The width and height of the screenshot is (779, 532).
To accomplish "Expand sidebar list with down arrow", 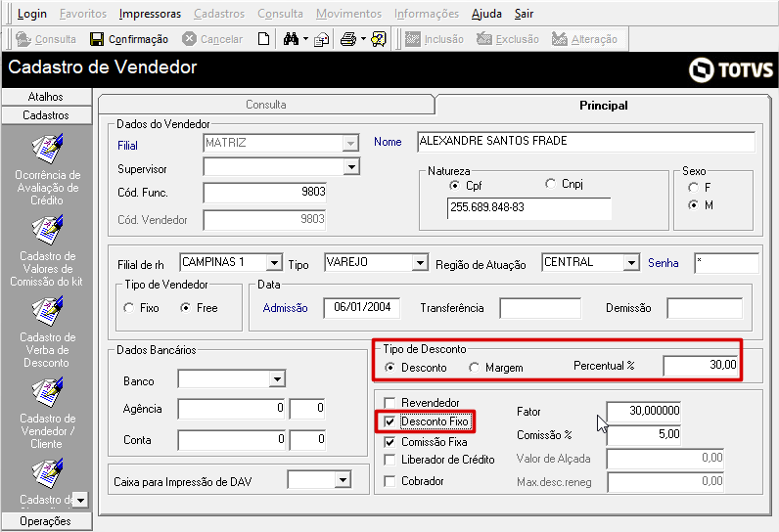I will 81,501.
